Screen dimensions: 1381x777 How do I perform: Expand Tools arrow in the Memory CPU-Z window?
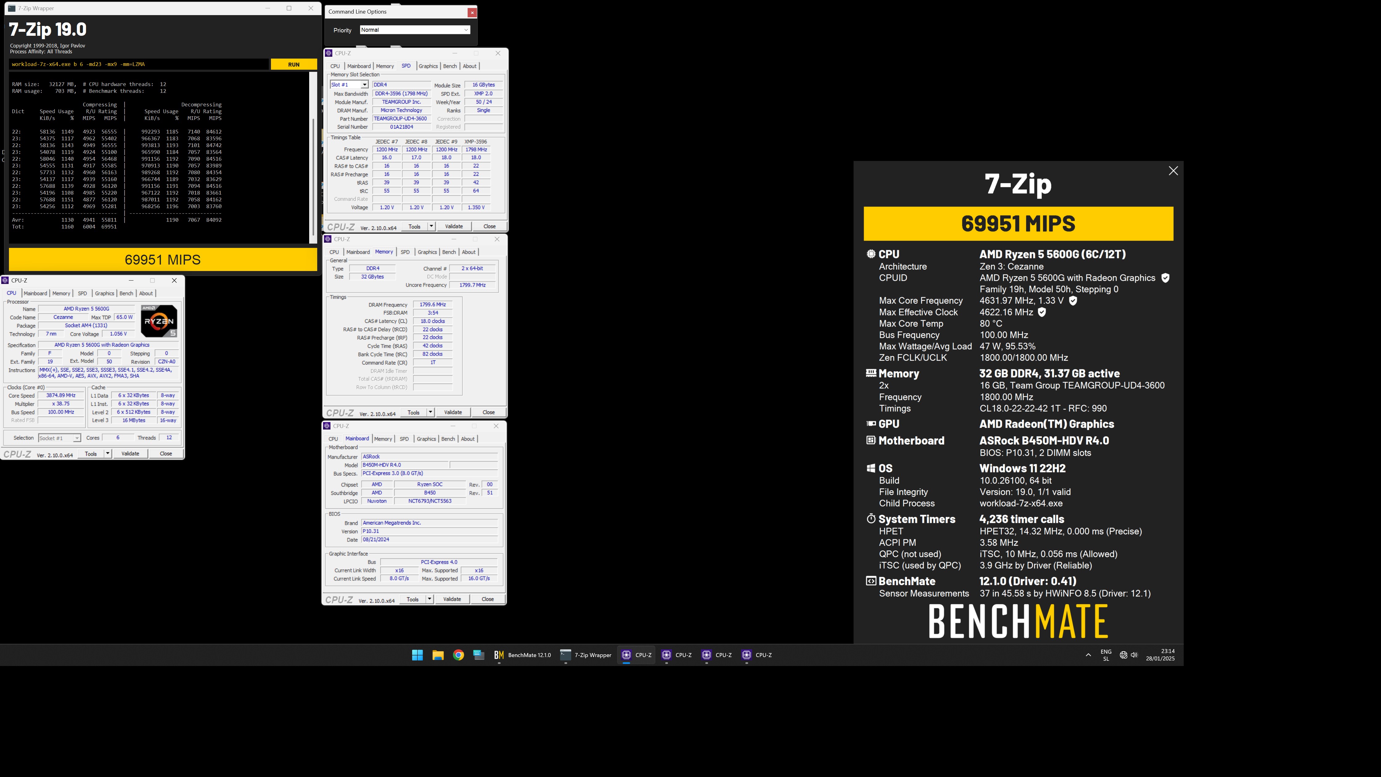click(430, 412)
